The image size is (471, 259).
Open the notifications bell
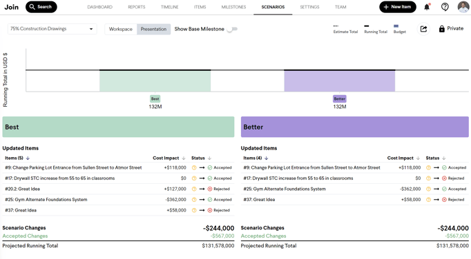click(427, 7)
